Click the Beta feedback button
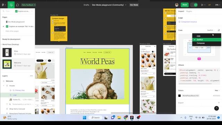 tap(28, 5)
